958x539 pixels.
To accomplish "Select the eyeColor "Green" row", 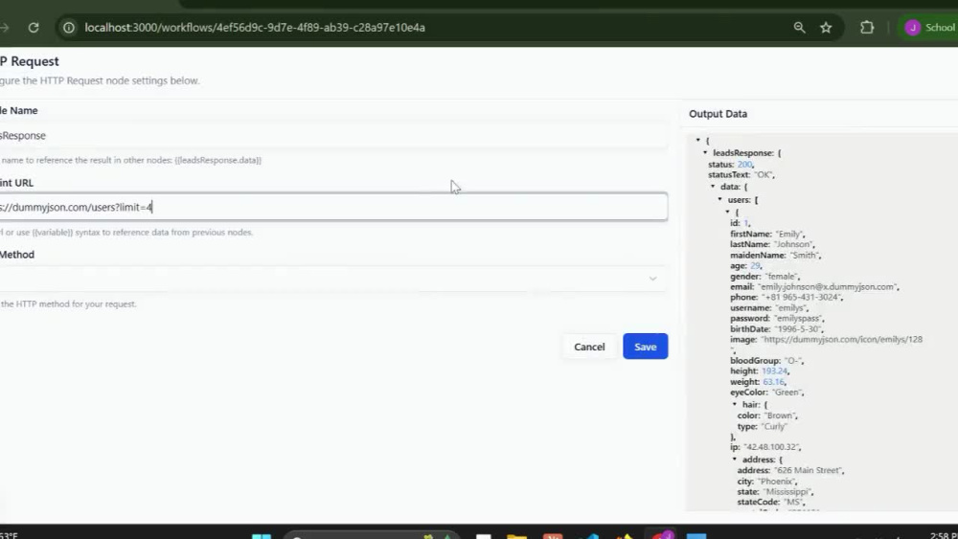I will click(x=767, y=393).
